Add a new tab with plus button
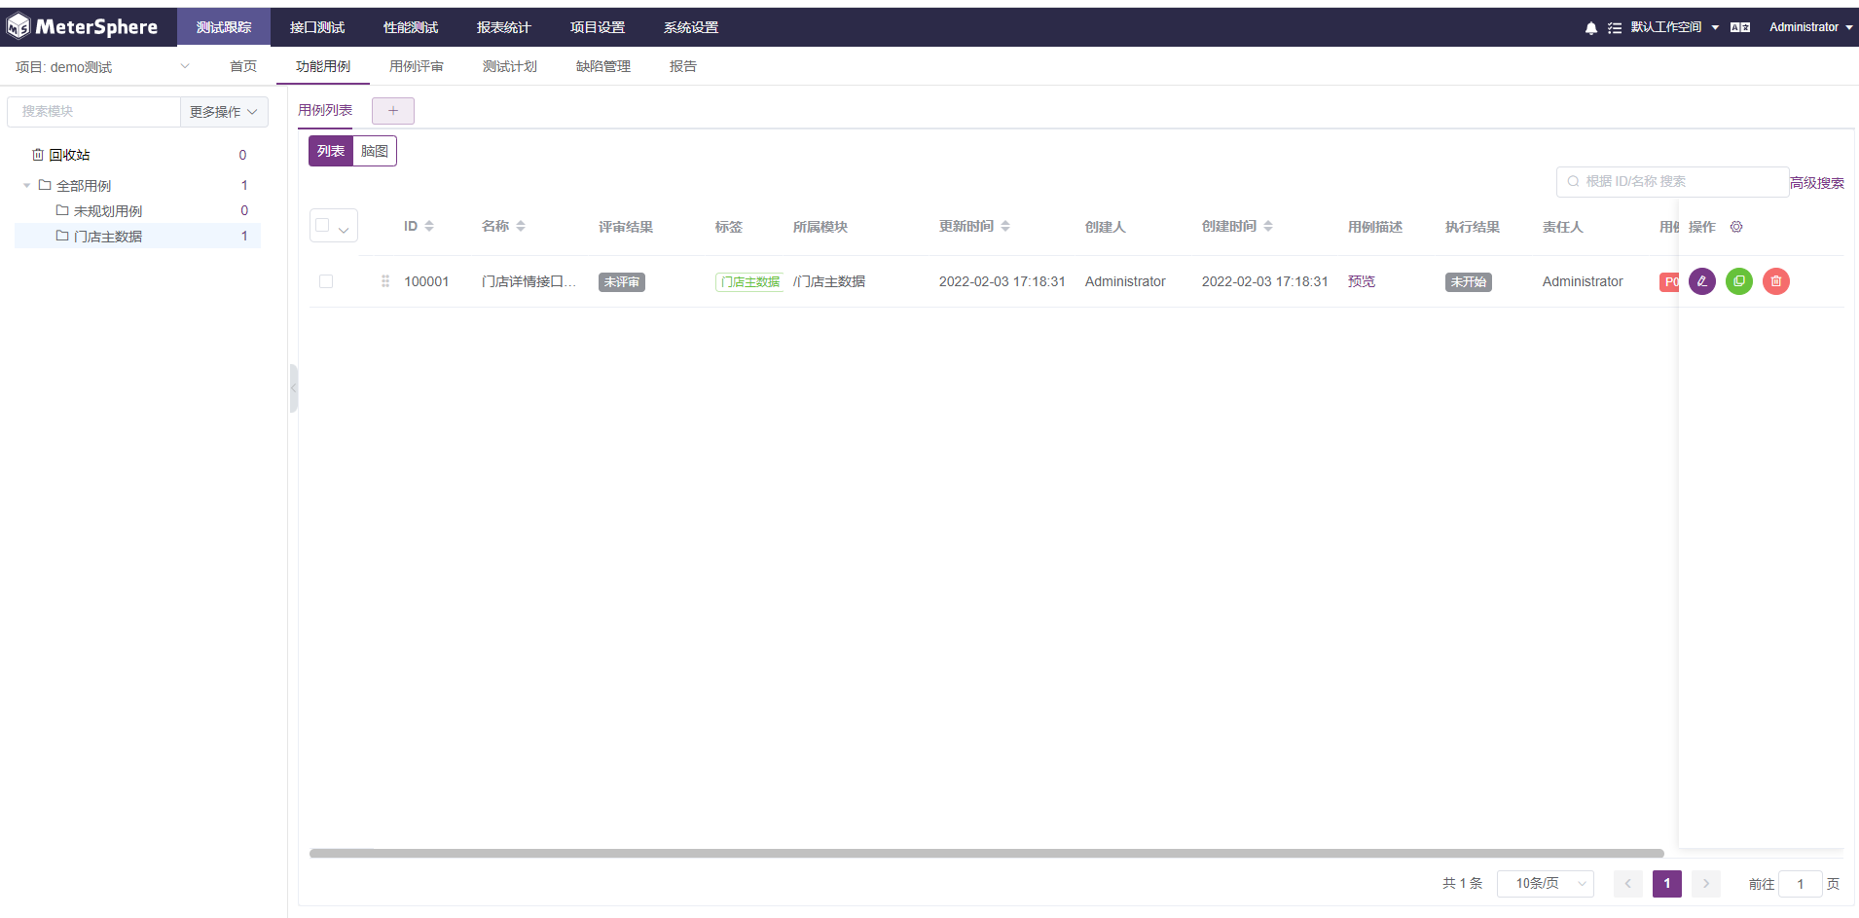The image size is (1859, 918). pyautogui.click(x=393, y=111)
